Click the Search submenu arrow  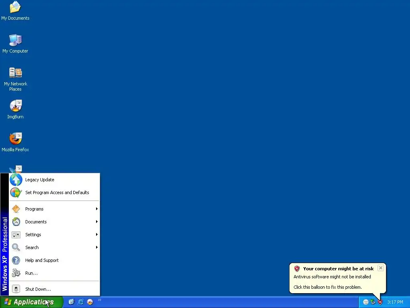(x=97, y=247)
